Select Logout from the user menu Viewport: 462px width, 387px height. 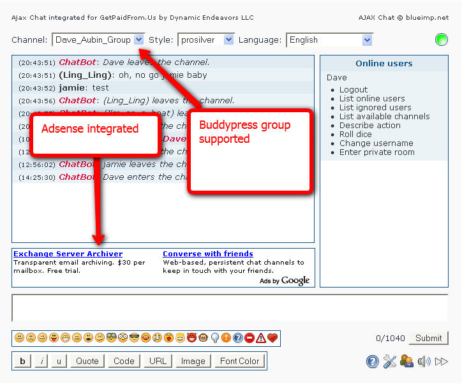(x=354, y=90)
